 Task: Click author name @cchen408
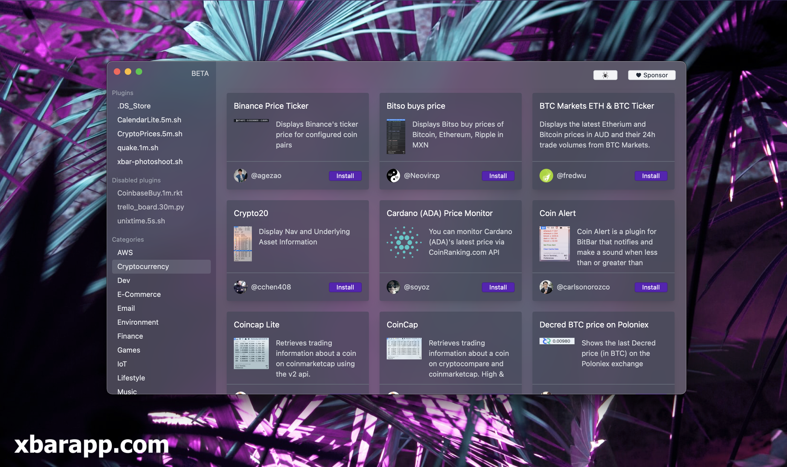pyautogui.click(x=271, y=287)
